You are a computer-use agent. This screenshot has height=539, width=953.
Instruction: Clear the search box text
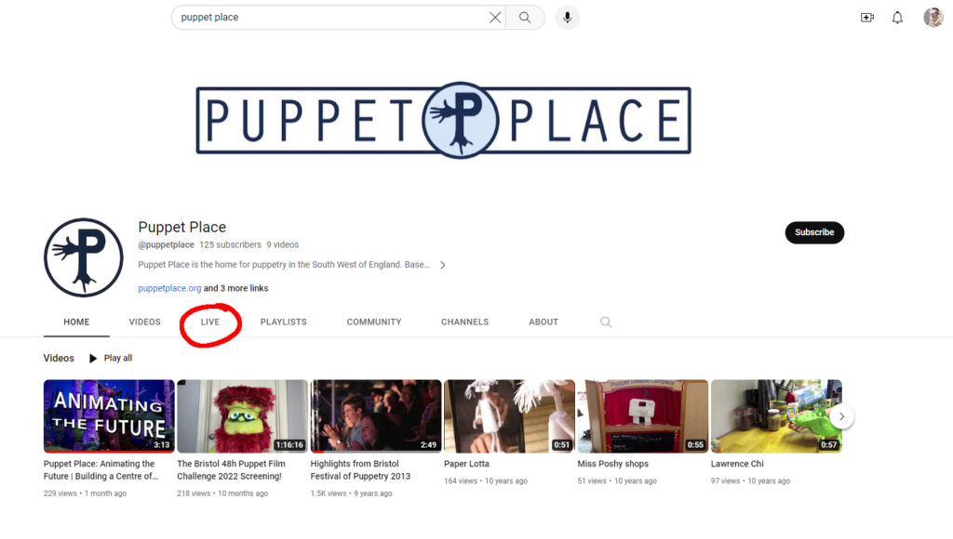click(495, 18)
